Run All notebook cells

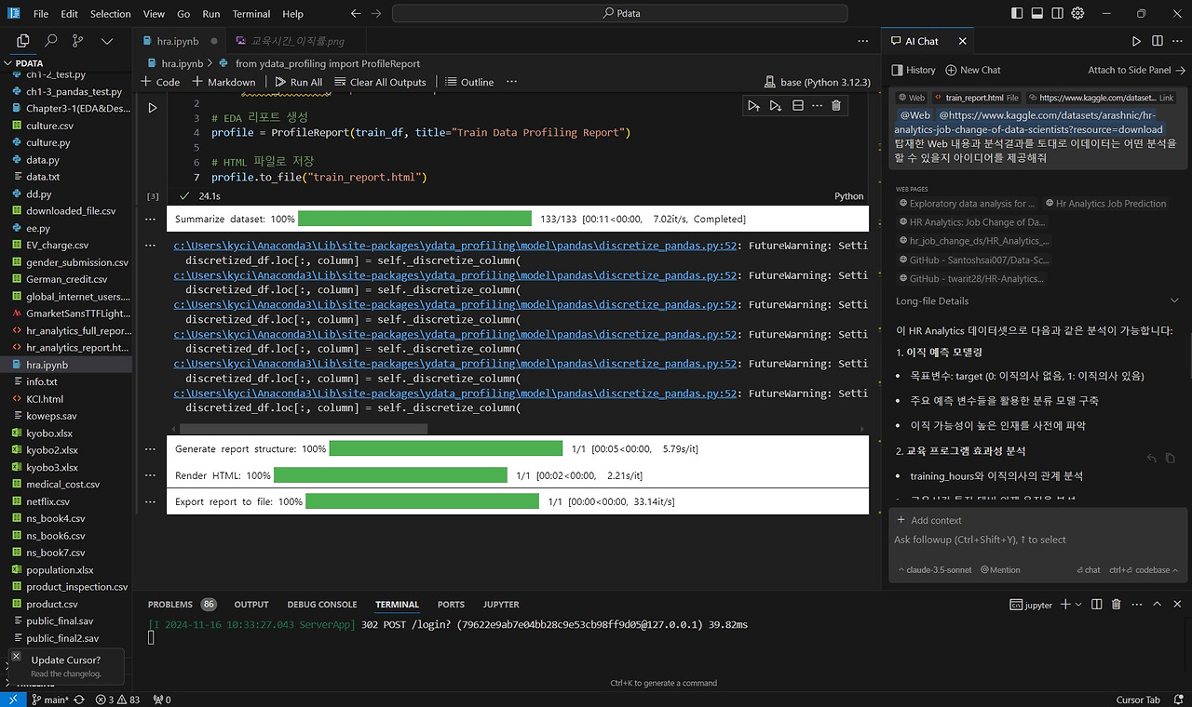[x=298, y=82]
